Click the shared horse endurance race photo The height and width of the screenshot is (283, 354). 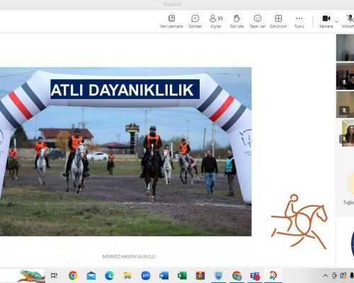125,151
